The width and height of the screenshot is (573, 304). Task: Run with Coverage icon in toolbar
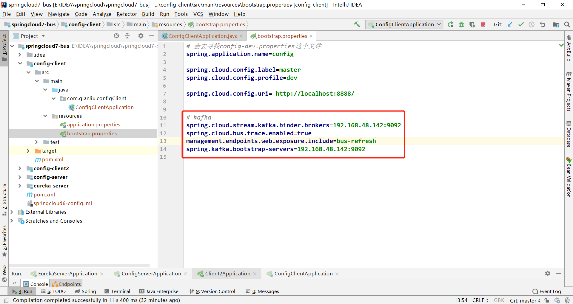click(x=472, y=24)
